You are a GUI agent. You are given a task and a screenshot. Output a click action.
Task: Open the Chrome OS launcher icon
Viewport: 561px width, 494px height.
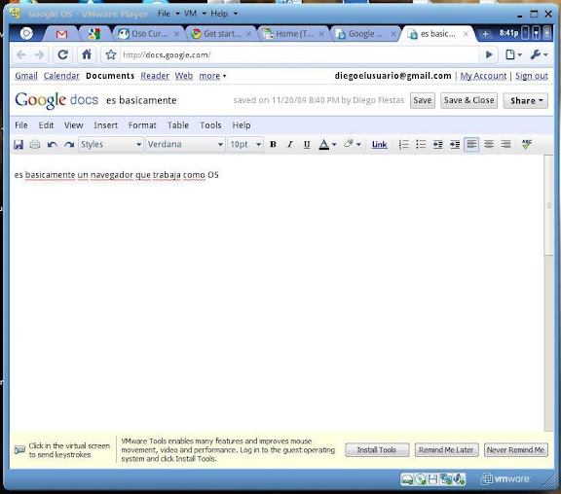26,34
